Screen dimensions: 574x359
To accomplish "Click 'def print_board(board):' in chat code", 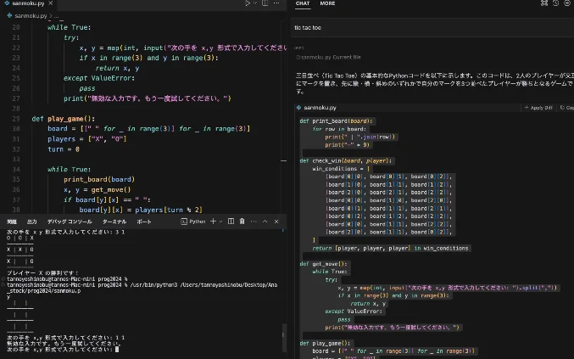I will (336, 121).
